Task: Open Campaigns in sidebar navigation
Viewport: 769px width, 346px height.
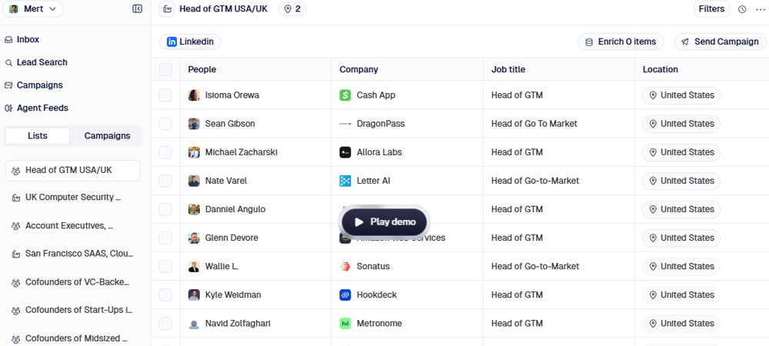Action: 34,85
